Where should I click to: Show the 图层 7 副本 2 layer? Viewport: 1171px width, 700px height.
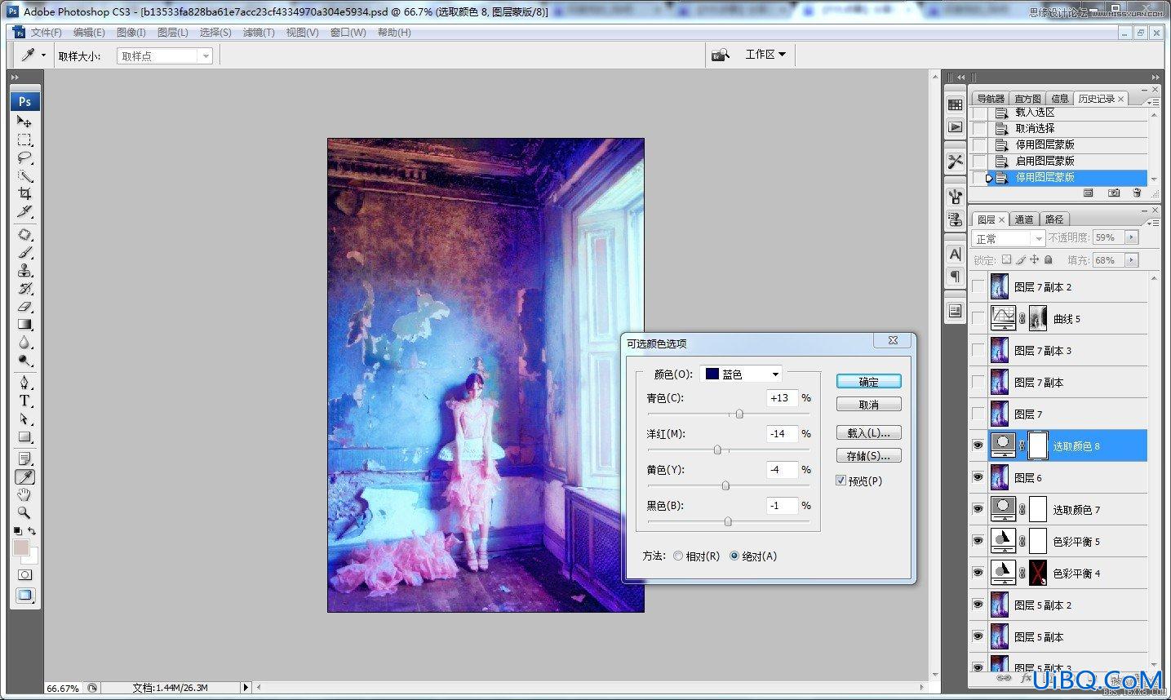point(978,287)
